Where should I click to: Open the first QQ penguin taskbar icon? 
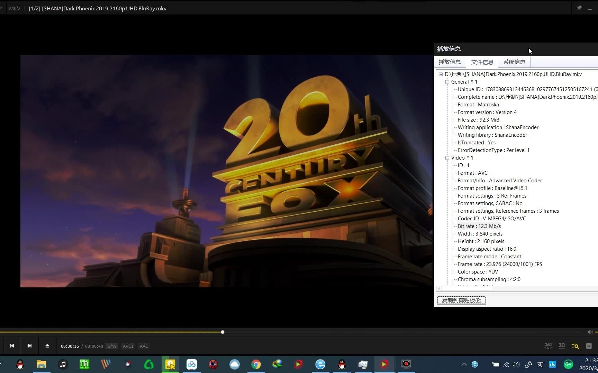pyautogui.click(x=20, y=364)
